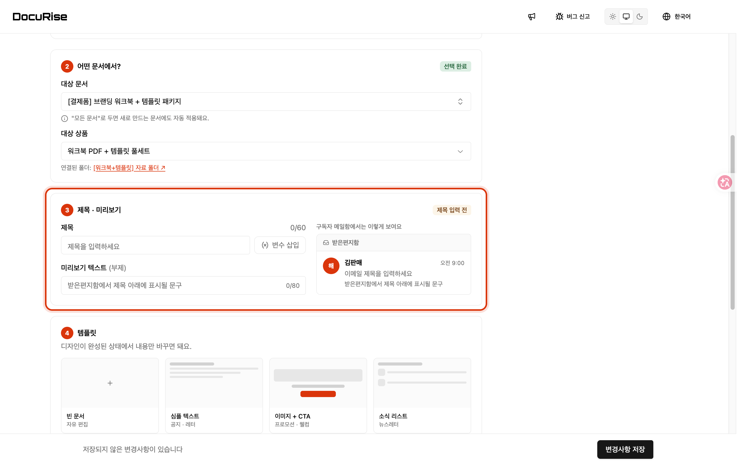This screenshot has height=465, width=744.
Task: Click the 0/60 title character counter
Action: tap(298, 228)
